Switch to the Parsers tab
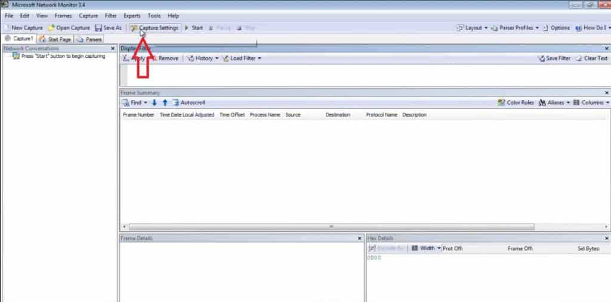The height and width of the screenshot is (302, 611). coord(90,39)
